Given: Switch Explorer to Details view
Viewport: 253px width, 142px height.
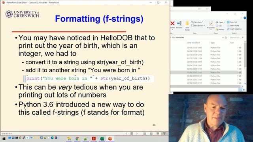Looking at the screenshot, I should (240, 90).
